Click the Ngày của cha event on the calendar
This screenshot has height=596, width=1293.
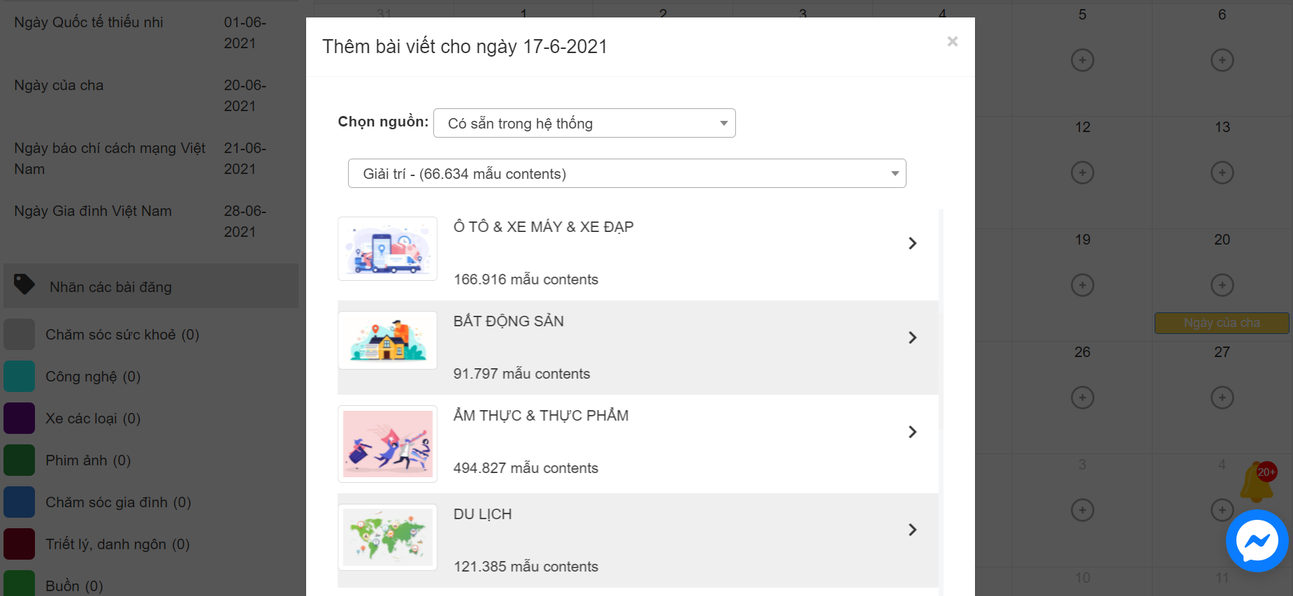[1222, 323]
